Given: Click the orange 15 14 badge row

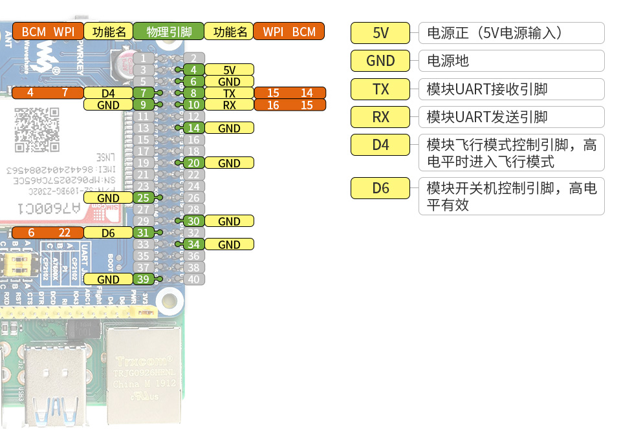Looking at the screenshot, I should [x=290, y=93].
